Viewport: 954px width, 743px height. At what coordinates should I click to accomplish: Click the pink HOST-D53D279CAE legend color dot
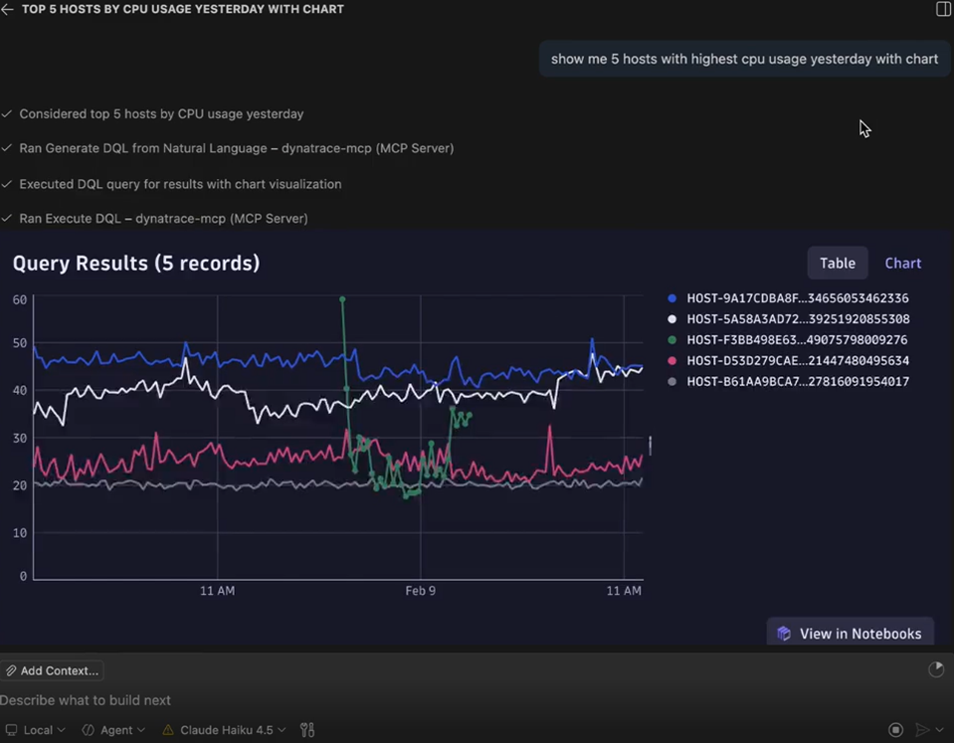point(672,361)
